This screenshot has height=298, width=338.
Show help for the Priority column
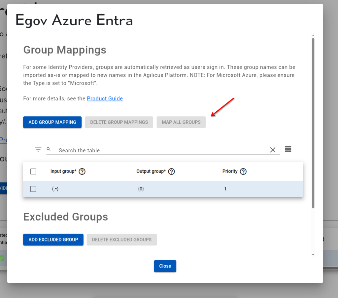point(243,171)
